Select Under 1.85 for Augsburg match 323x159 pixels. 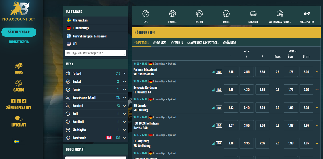click(306, 143)
